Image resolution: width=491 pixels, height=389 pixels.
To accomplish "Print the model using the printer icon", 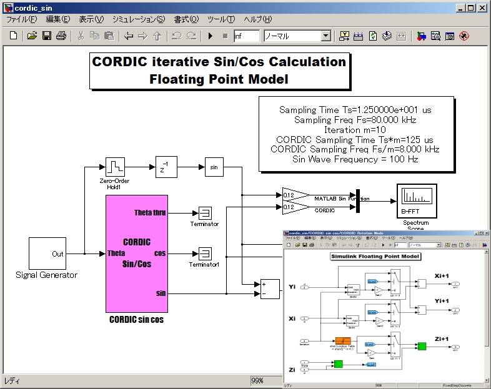I will pos(61,36).
